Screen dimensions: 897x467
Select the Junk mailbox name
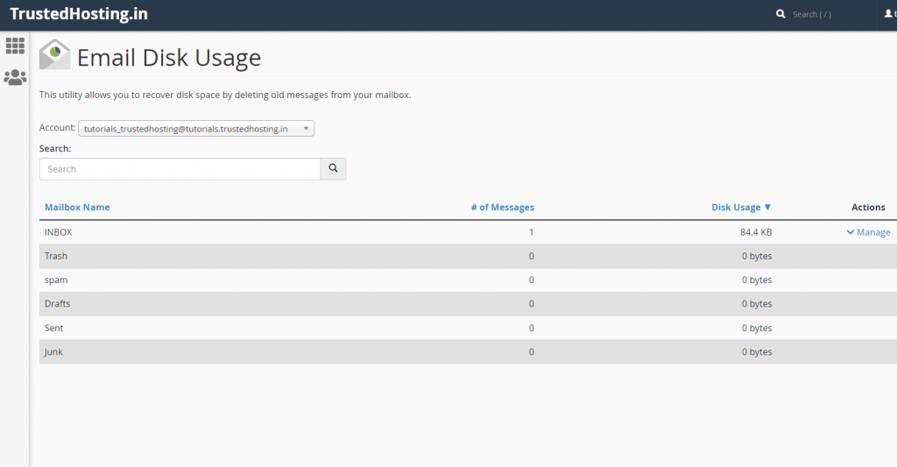coord(53,352)
